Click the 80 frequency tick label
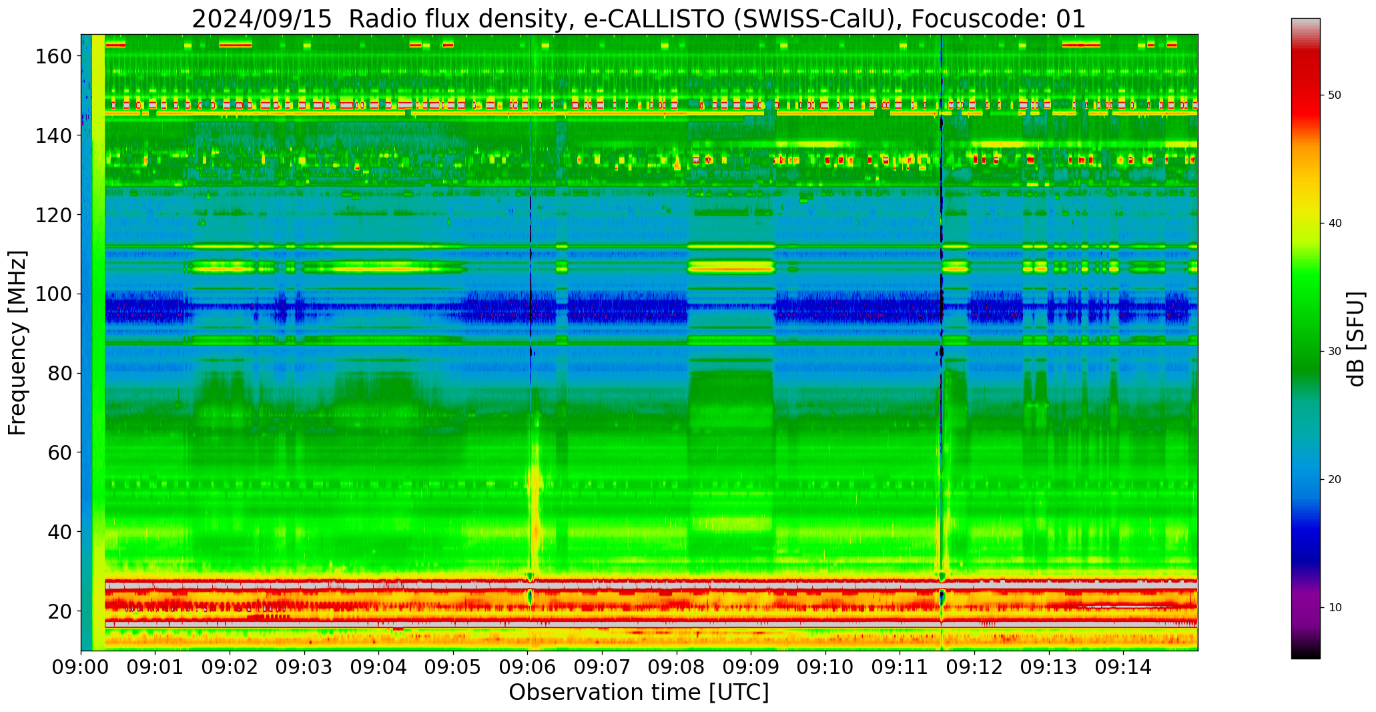 click(59, 373)
